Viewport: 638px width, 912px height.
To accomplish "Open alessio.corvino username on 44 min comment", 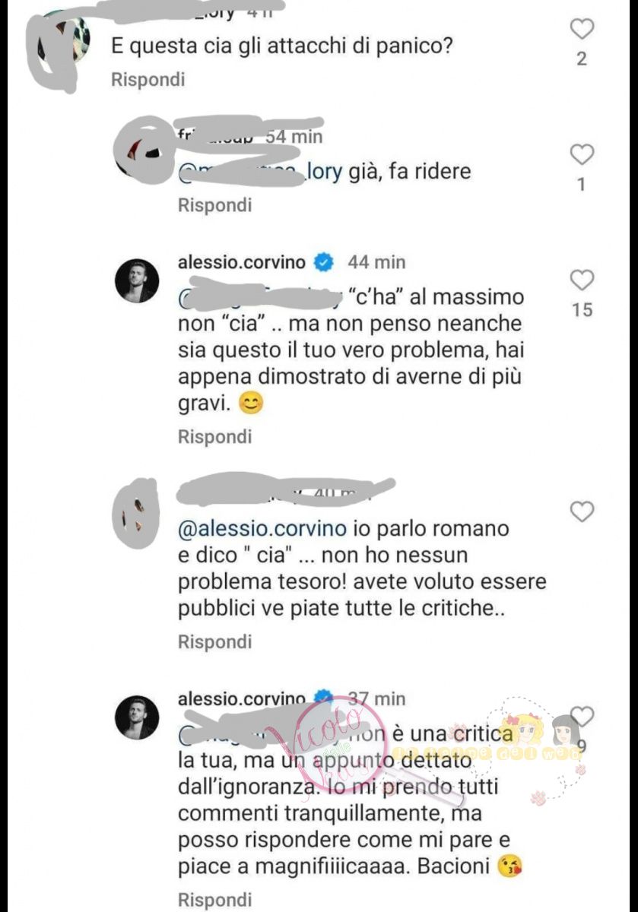I will click(242, 262).
